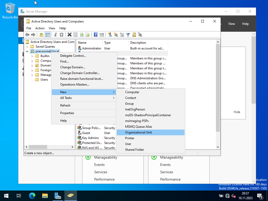Screen dimensions: 268x201
Task: Collapse the pracownia0.local domain node
Action: (x=27, y=51)
